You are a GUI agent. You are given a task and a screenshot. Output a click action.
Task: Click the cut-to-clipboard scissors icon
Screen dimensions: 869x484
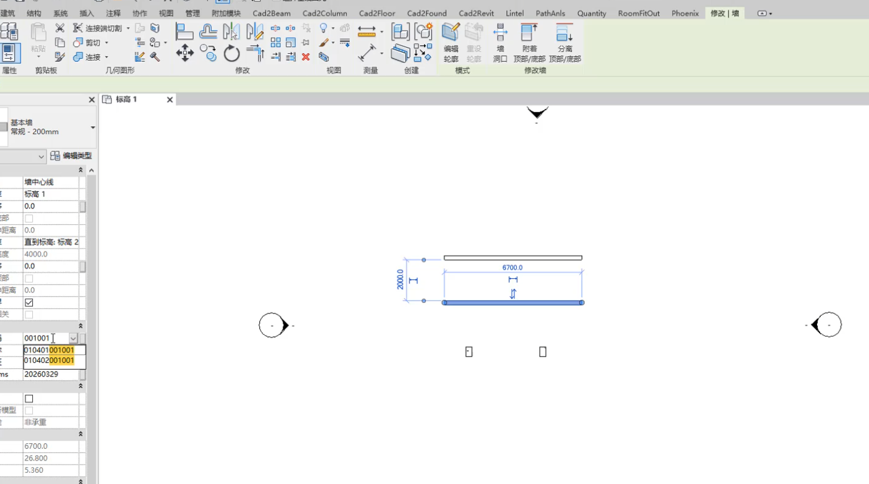point(60,28)
